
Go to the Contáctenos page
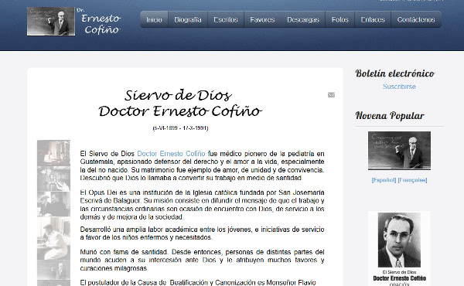tap(416, 19)
